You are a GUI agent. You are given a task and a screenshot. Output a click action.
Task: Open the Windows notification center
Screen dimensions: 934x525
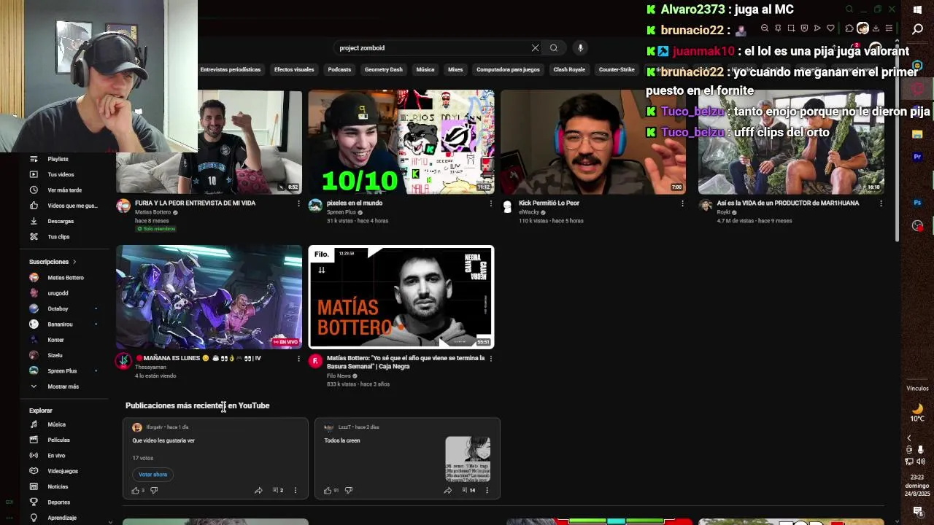point(917,511)
